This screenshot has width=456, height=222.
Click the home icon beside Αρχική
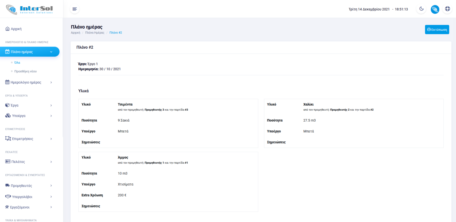click(x=8, y=29)
